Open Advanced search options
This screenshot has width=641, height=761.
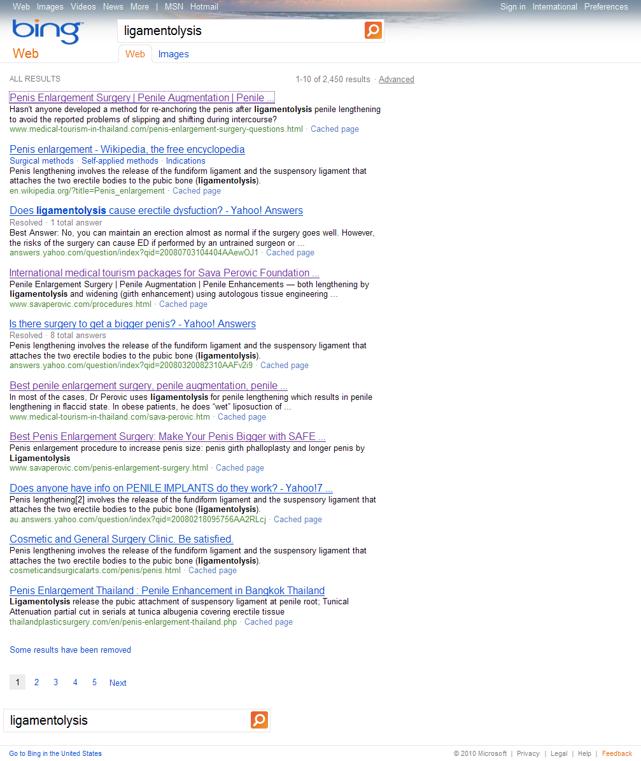point(396,80)
